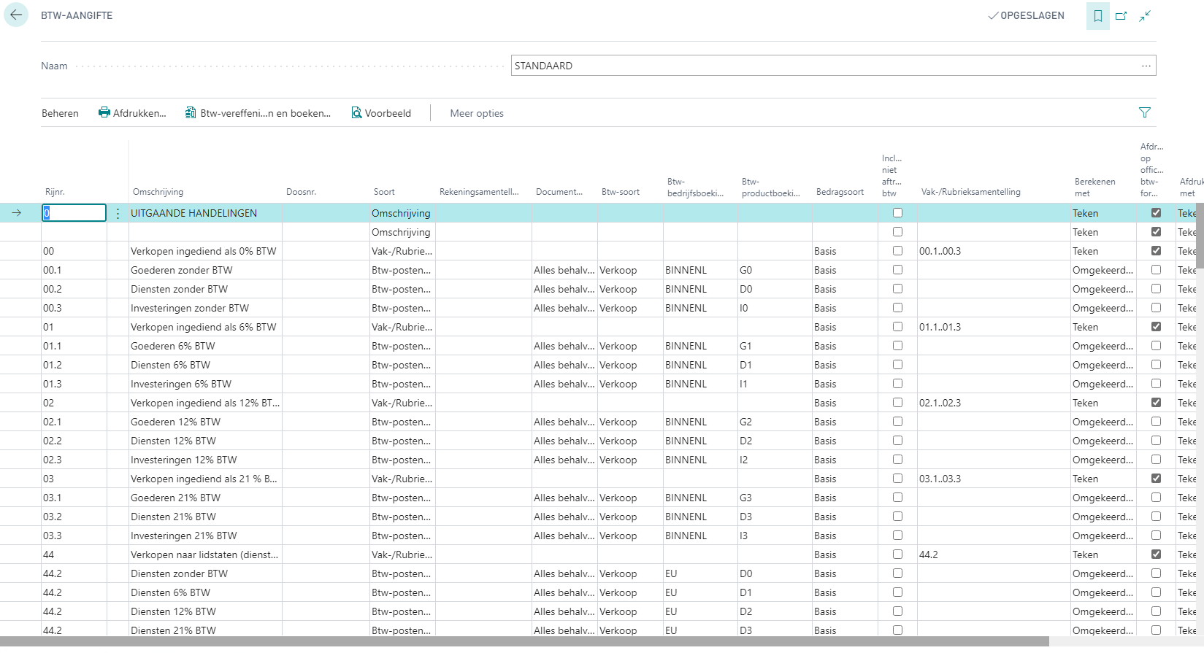Viewport: 1204px width, 653px height.
Task: Sort by Rijnr. column header
Action: 55,192
